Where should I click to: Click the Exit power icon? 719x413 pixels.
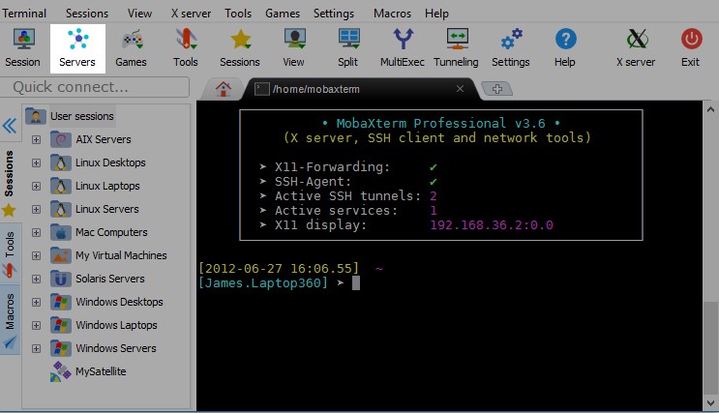click(x=691, y=48)
